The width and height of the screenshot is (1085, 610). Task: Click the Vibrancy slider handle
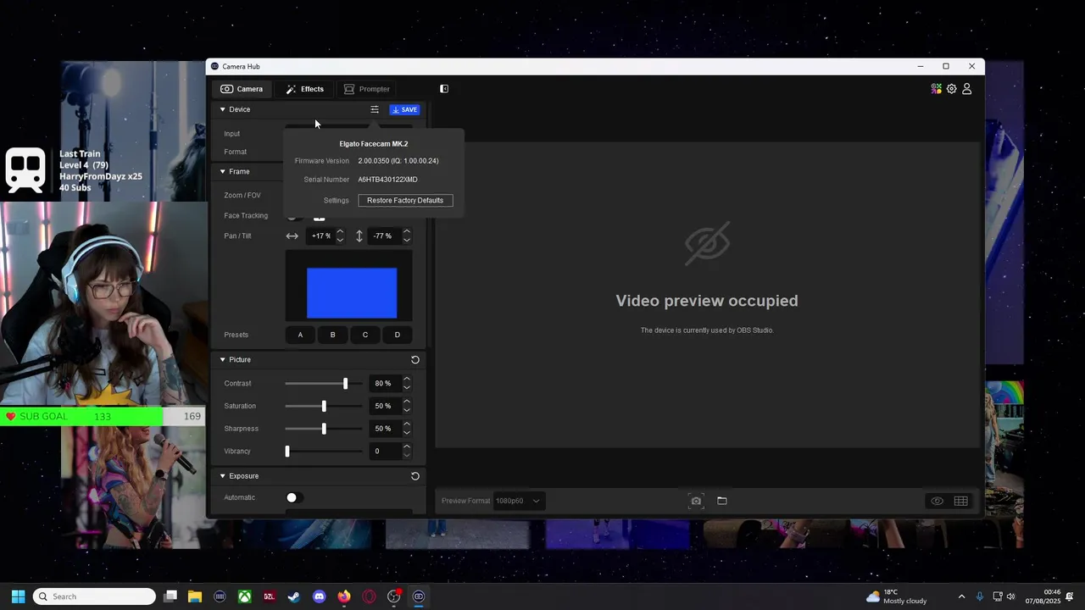(x=287, y=452)
